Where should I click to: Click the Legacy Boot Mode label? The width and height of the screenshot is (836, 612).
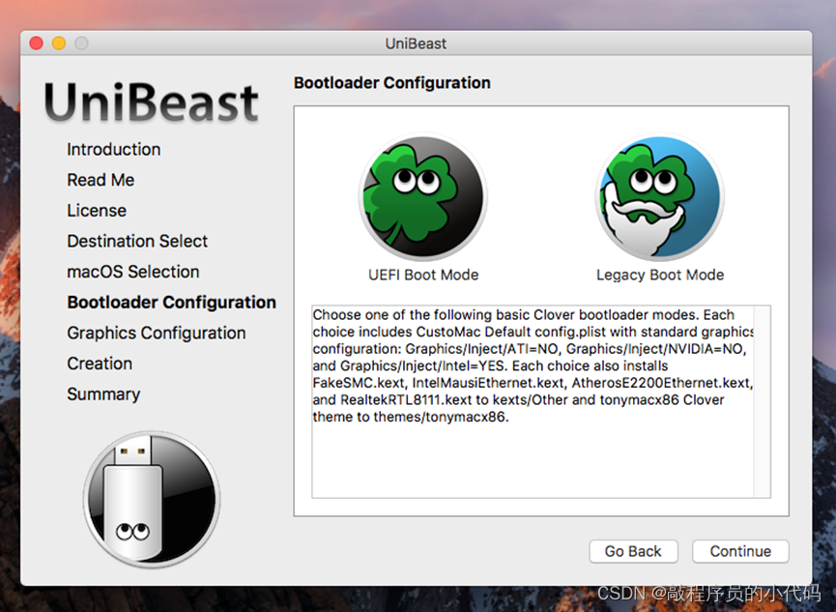(x=660, y=275)
